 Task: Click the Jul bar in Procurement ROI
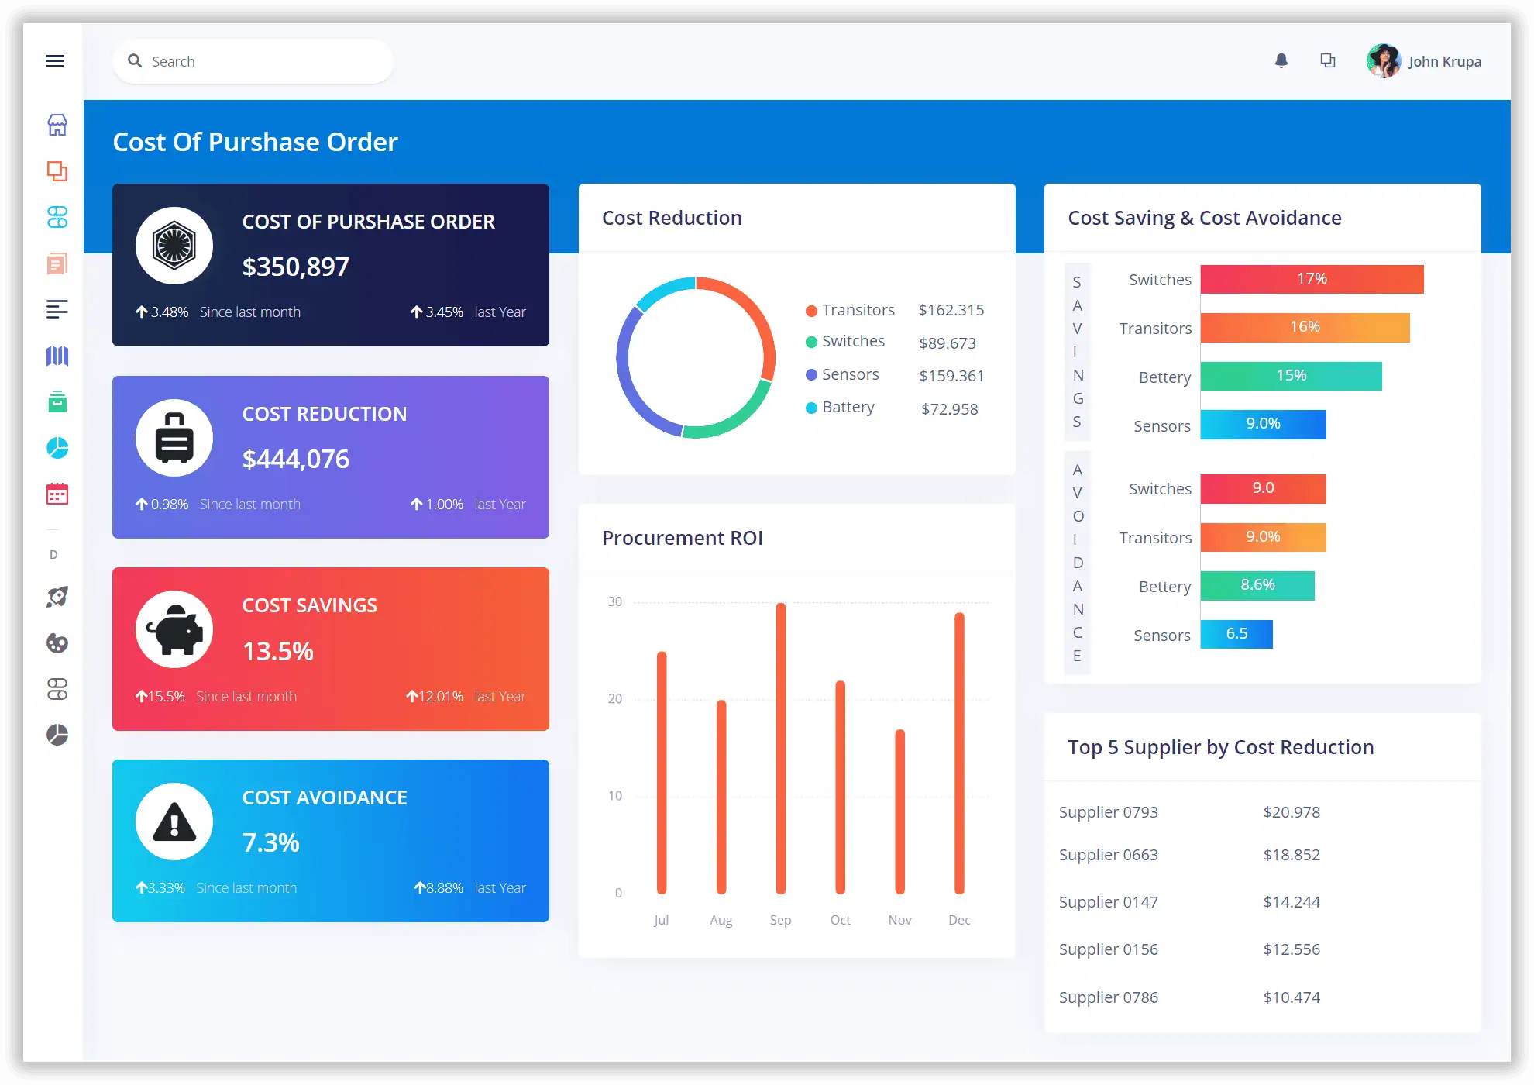point(662,773)
